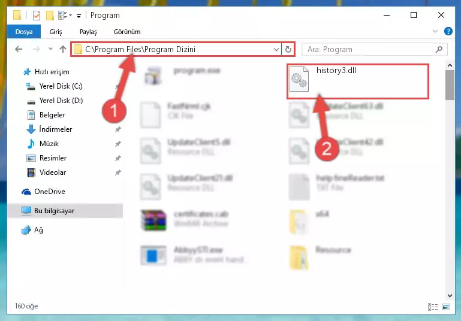Open the Customize Quick Access Toolbar dropdown arrow
Screen dimensions: 461x321
pyautogui.click(x=79, y=16)
